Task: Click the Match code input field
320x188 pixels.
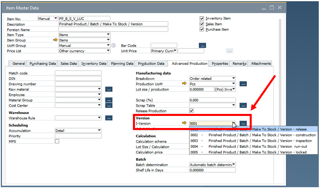Action: 78,73
